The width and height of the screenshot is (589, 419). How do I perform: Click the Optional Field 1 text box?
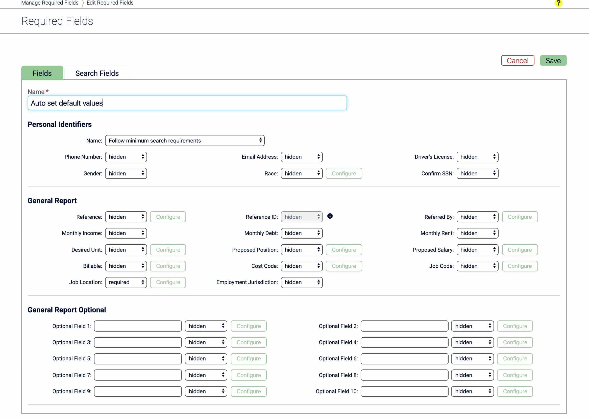point(138,326)
